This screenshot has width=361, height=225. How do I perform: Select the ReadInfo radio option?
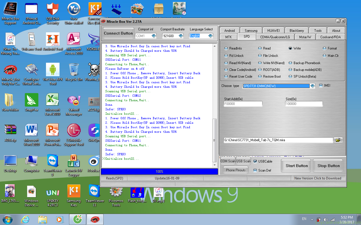(x=233, y=48)
